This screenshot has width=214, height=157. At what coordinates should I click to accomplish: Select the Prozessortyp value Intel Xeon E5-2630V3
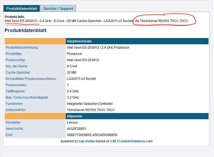(x=83, y=60)
